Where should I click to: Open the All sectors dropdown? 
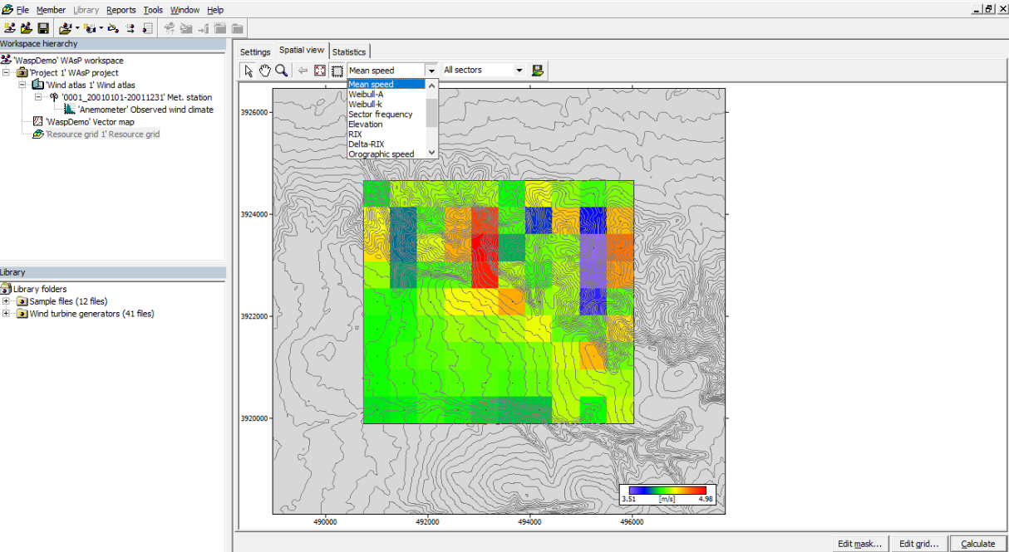519,71
